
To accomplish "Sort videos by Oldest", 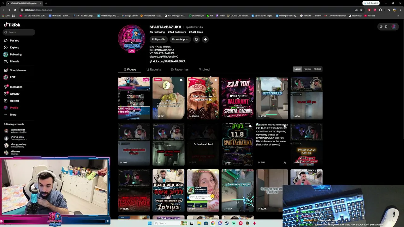I will [x=318, y=69].
